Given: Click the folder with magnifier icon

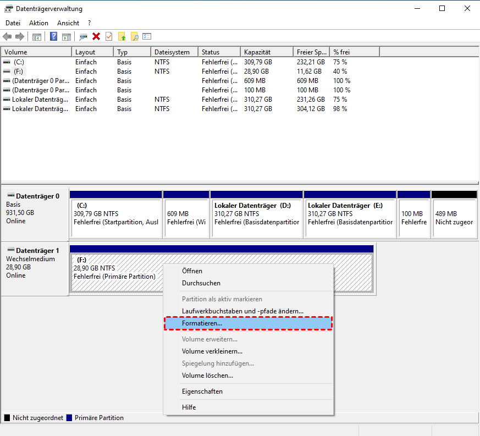Looking at the screenshot, I should (134, 37).
